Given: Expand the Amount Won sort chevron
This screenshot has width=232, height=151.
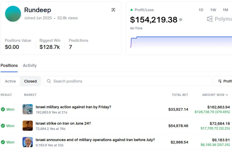Looking at the screenshot, I should click(x=227, y=95).
